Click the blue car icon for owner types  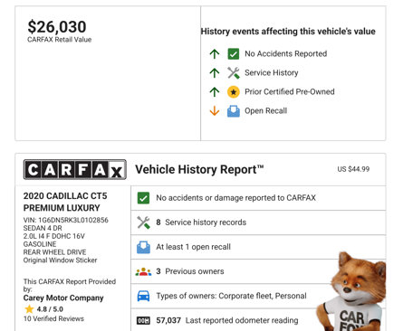(143, 296)
